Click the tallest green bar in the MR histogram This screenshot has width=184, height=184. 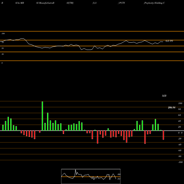pos(42,116)
